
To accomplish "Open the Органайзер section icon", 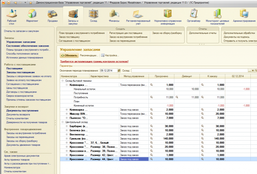I will [x=194, y=14].
